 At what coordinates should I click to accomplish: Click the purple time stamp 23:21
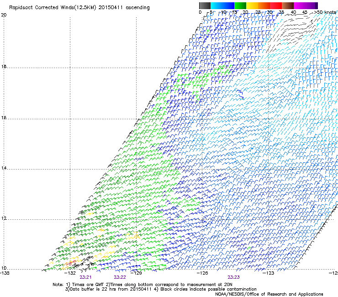tap(85, 277)
